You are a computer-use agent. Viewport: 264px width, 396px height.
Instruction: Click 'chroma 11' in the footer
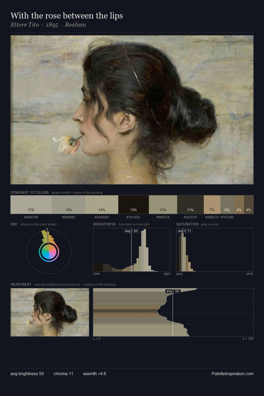pos(63,374)
